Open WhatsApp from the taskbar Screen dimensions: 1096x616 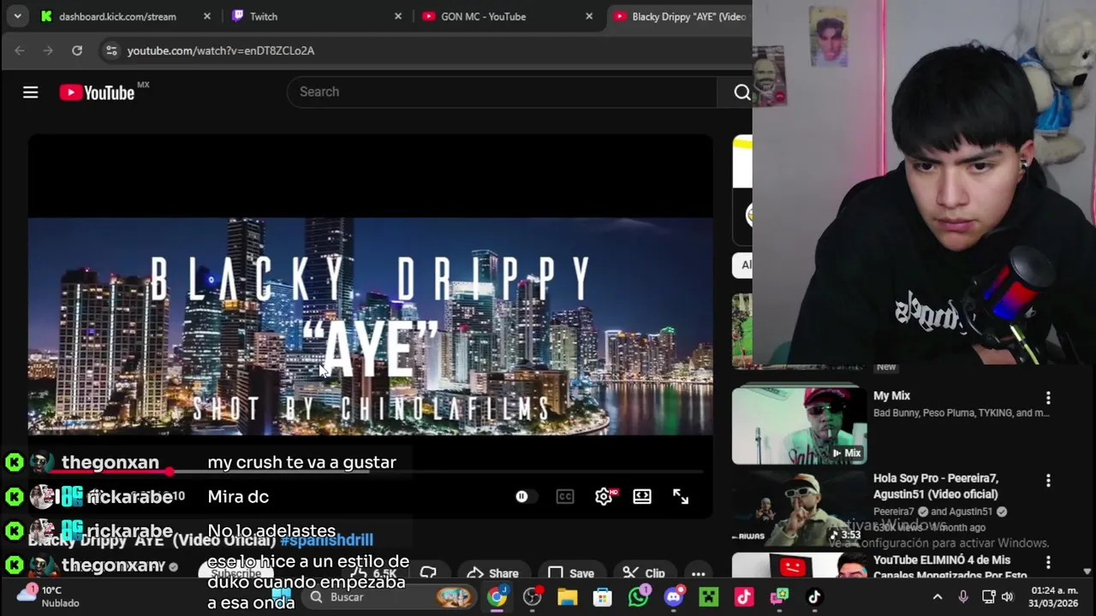638,597
